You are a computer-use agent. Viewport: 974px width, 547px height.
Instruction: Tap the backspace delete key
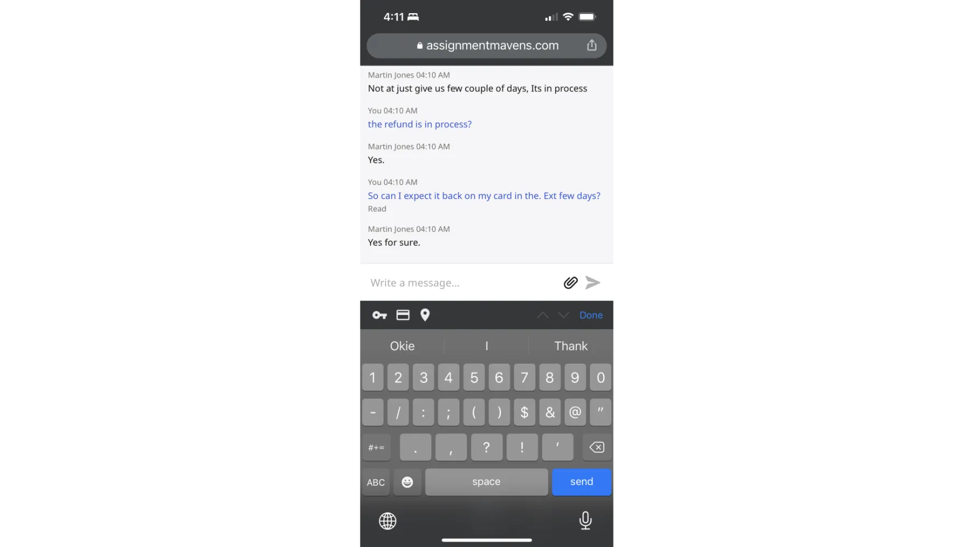coord(597,447)
